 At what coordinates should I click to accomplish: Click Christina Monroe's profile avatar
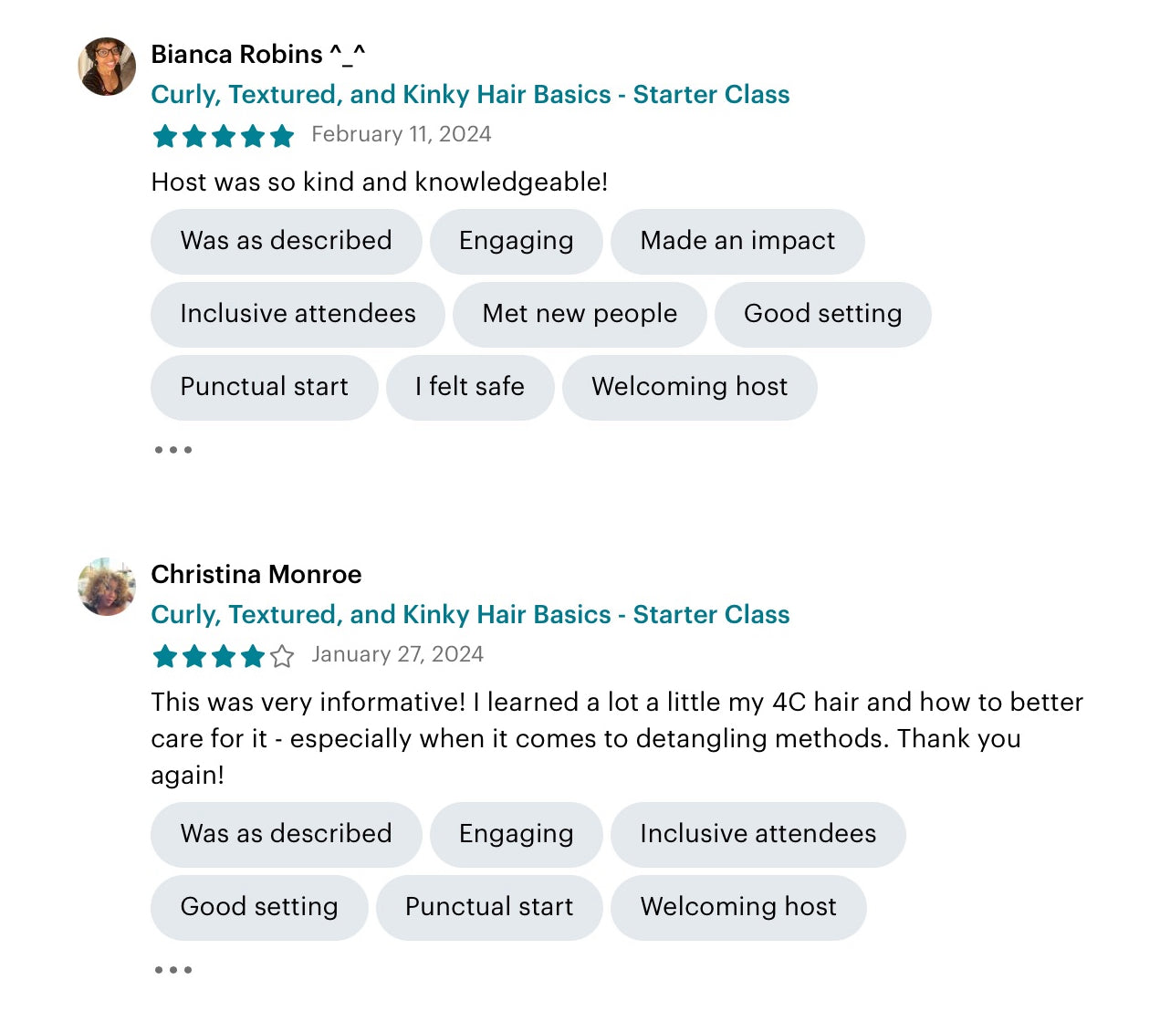[x=107, y=587]
